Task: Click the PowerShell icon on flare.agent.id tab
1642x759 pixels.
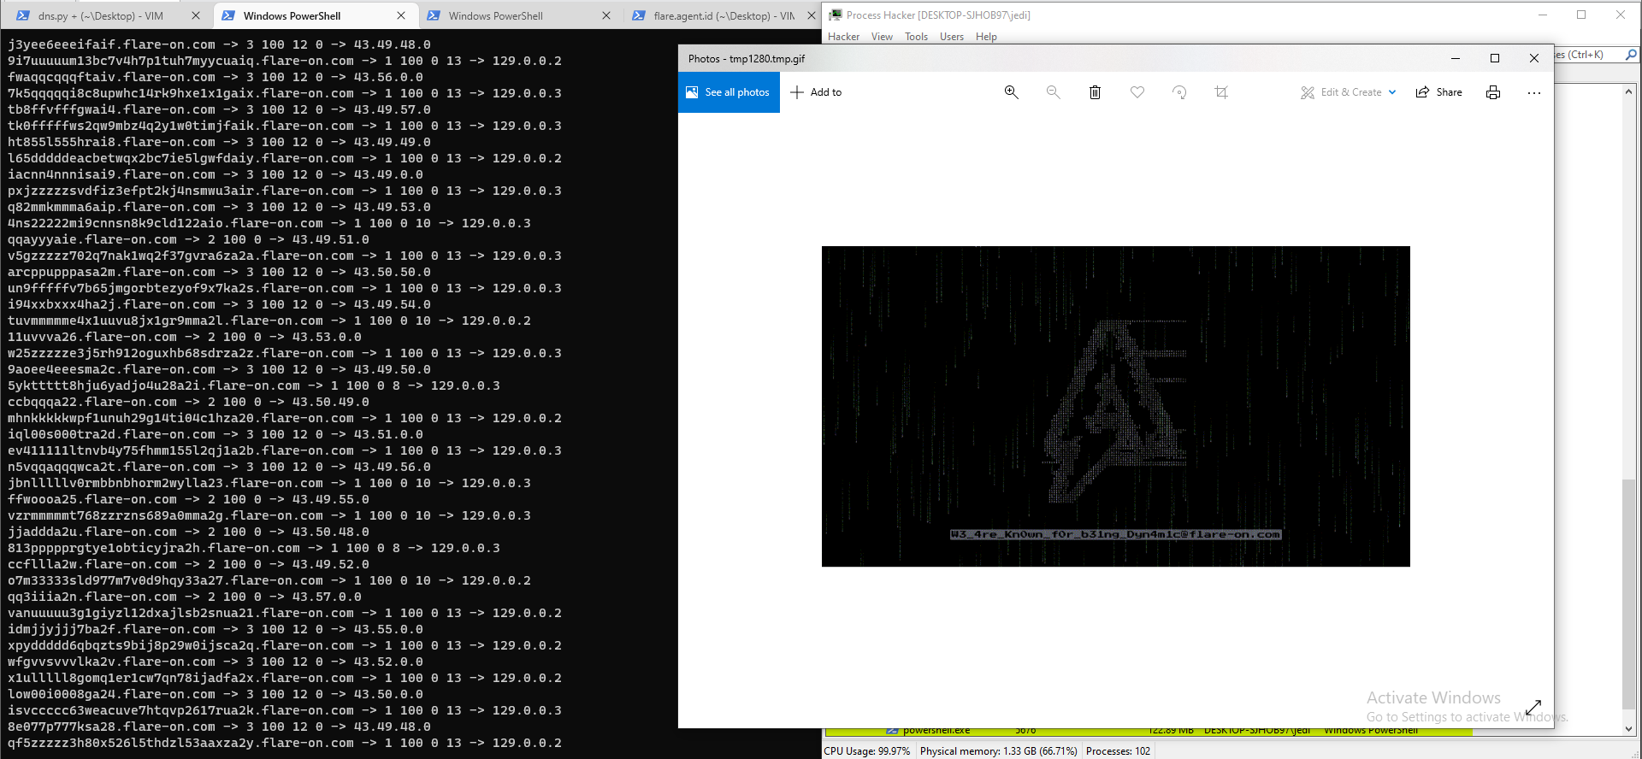Action: point(639,15)
